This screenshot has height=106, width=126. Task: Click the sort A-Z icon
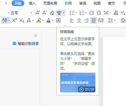pos(116,13)
